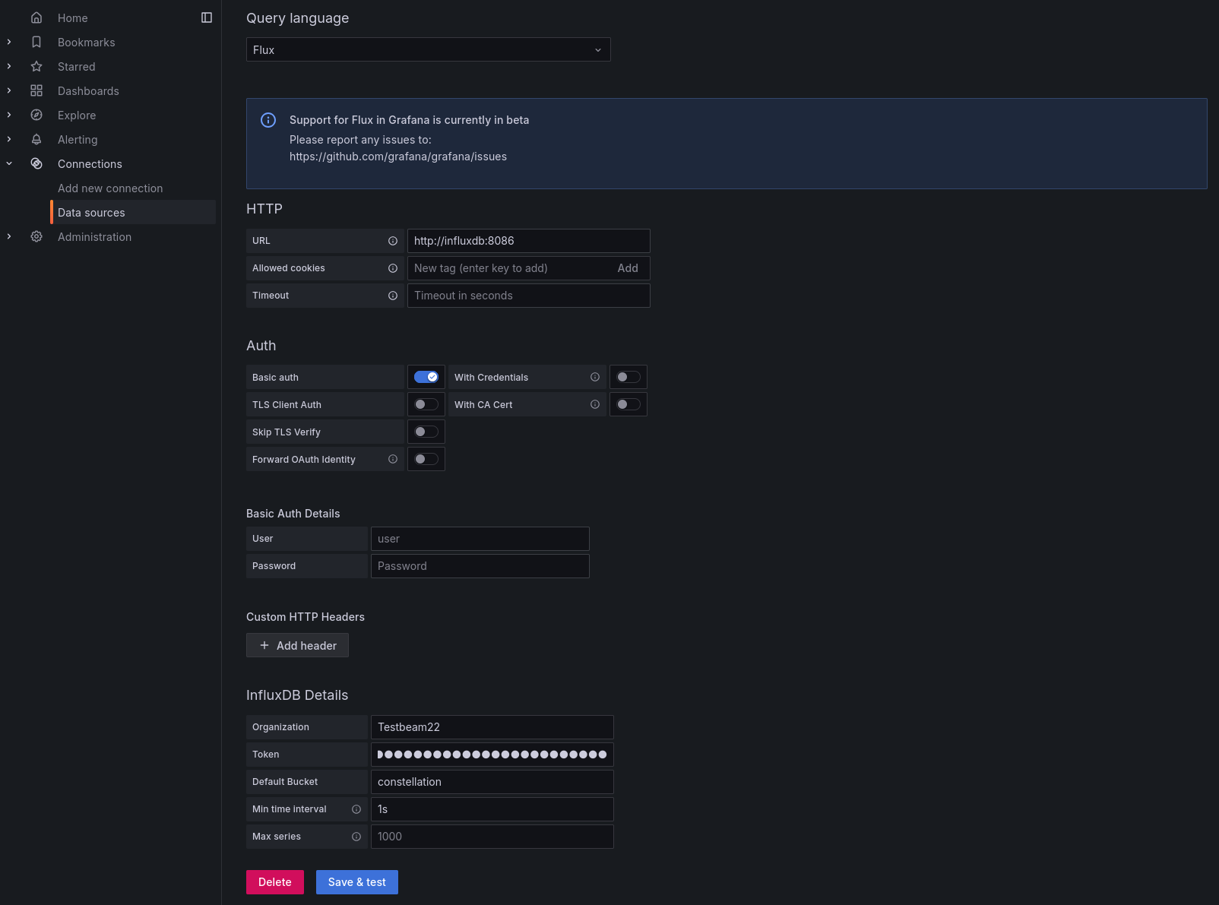Image resolution: width=1219 pixels, height=905 pixels.
Task: Open Alerting menu item
Action: (78, 139)
